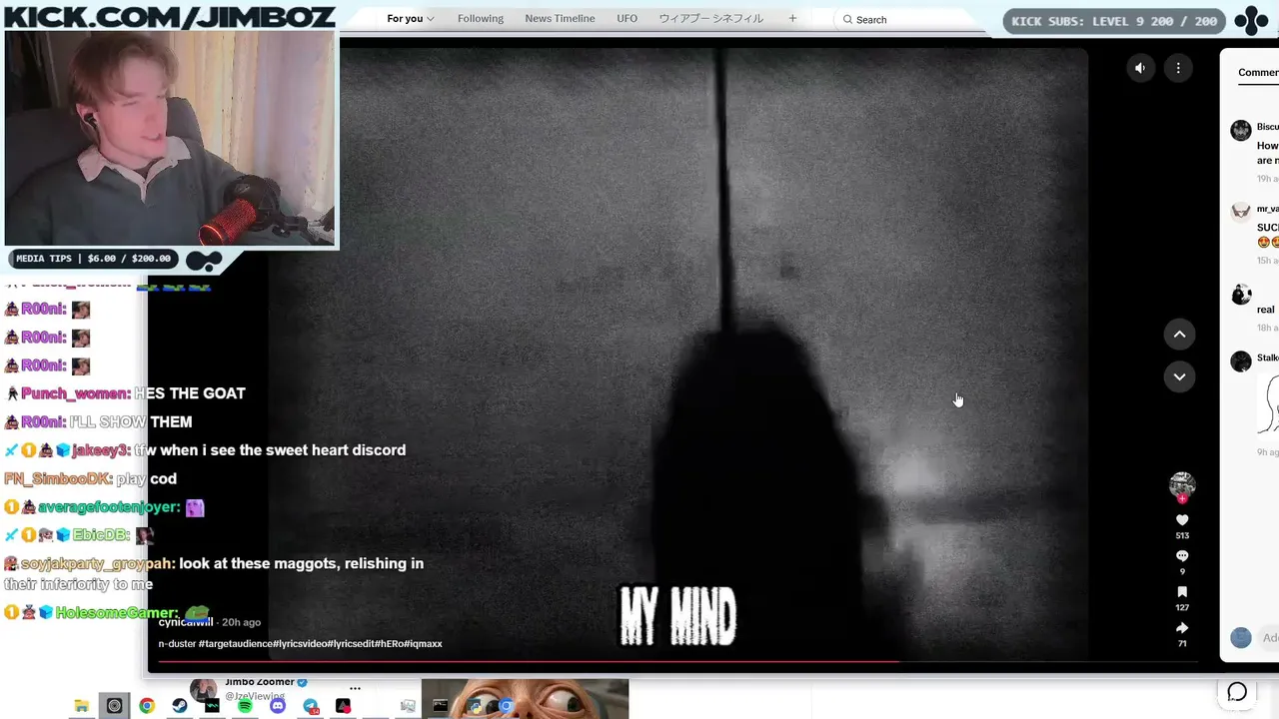Open the OBS icon in the taskbar
Image resolution: width=1279 pixels, height=719 pixels.
114,706
